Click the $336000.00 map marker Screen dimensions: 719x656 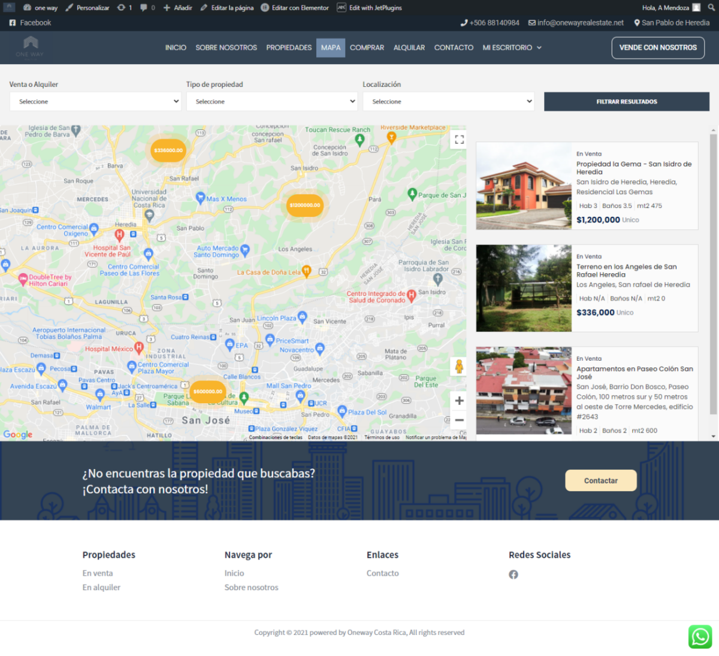[168, 150]
